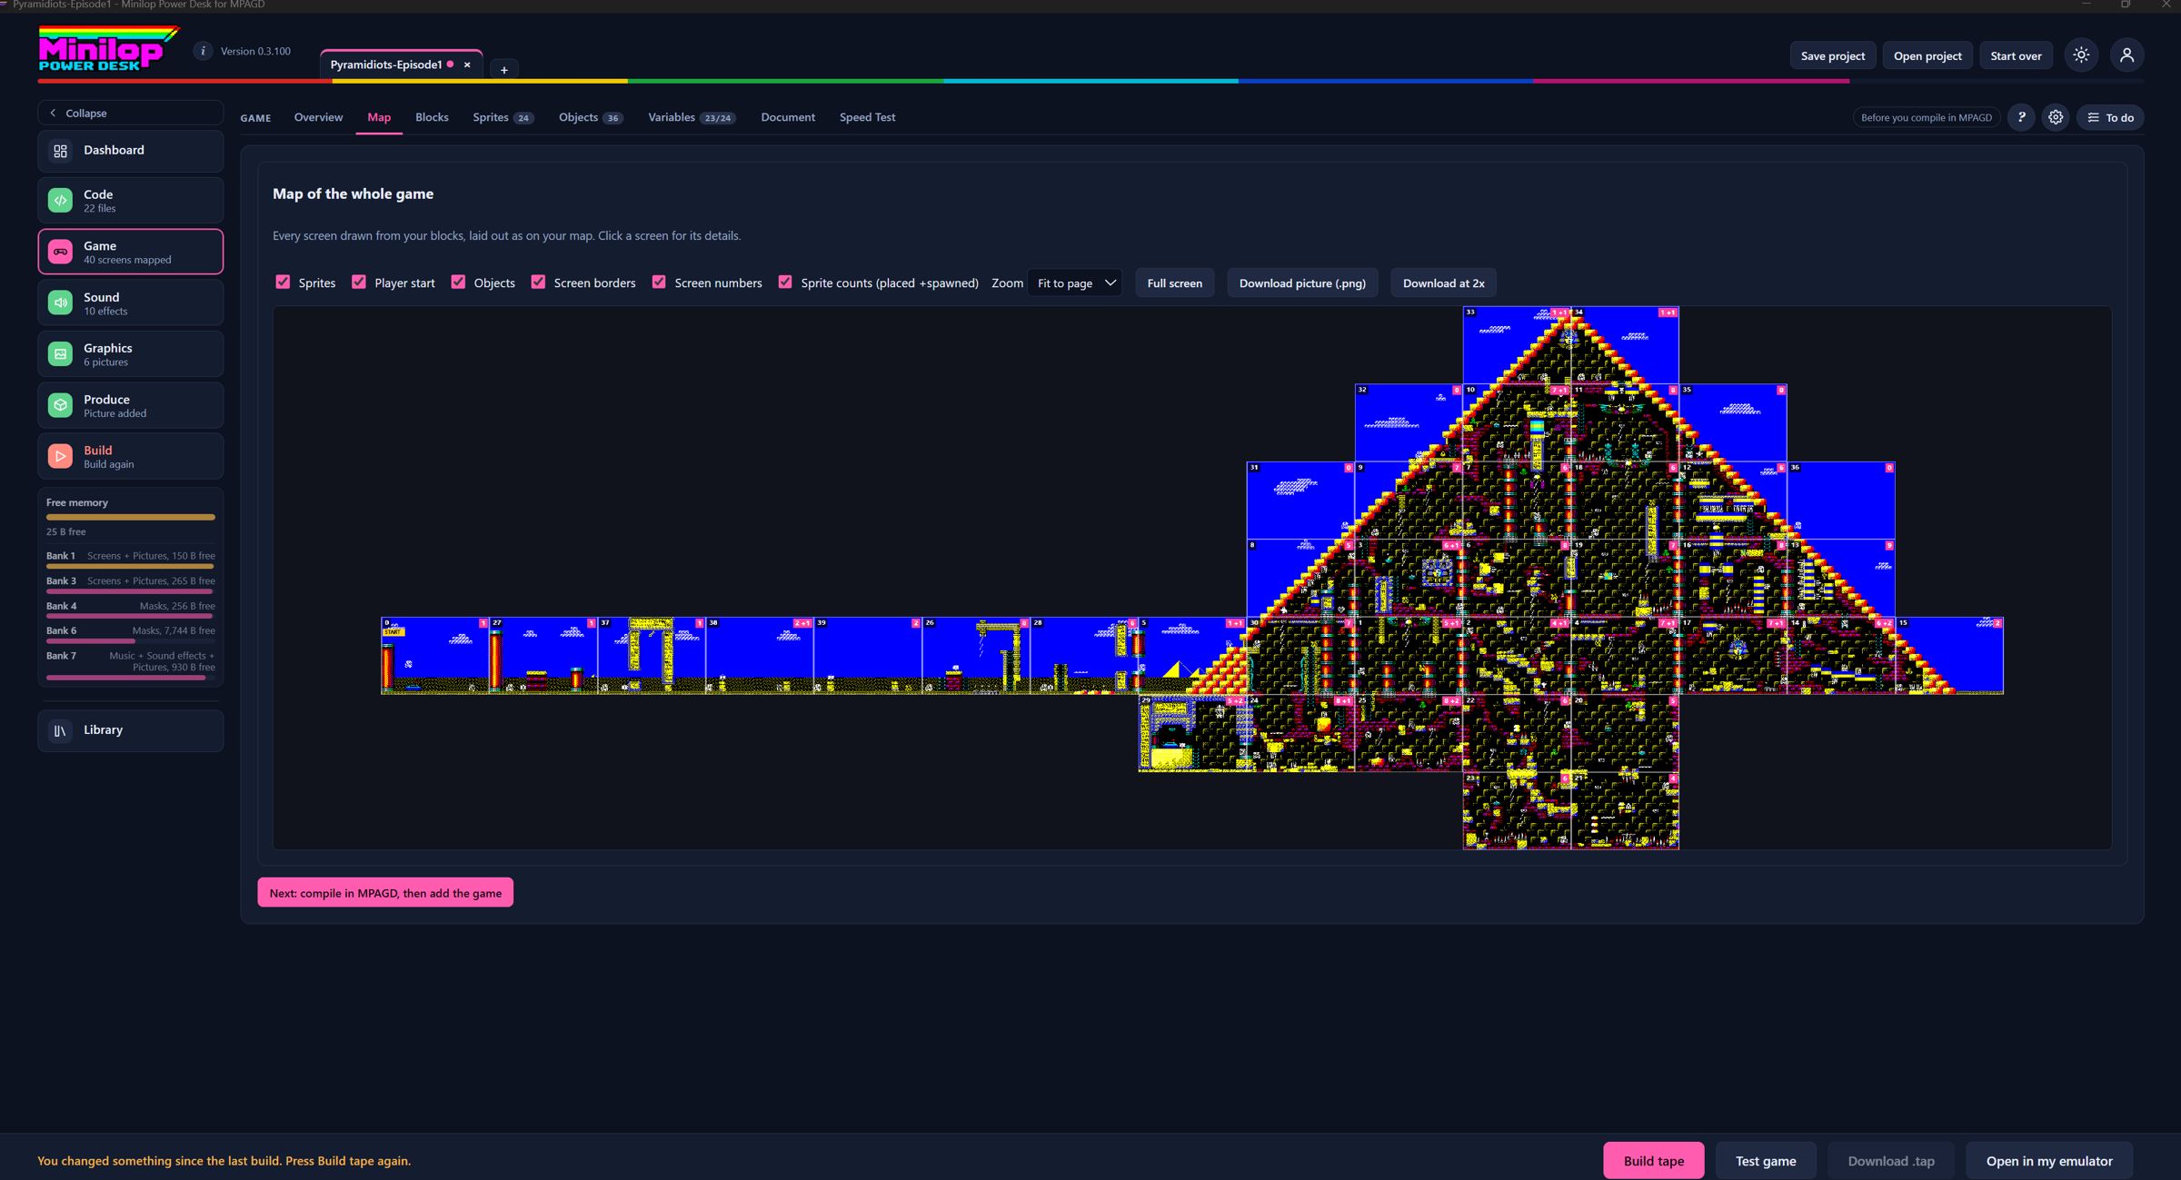Screen dimensions: 2181x1180
Task: Open the Sound speaker icon
Action: click(x=60, y=302)
